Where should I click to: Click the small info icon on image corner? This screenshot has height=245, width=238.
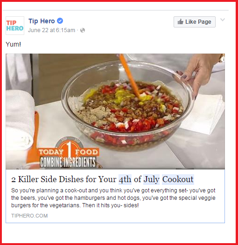click(223, 59)
